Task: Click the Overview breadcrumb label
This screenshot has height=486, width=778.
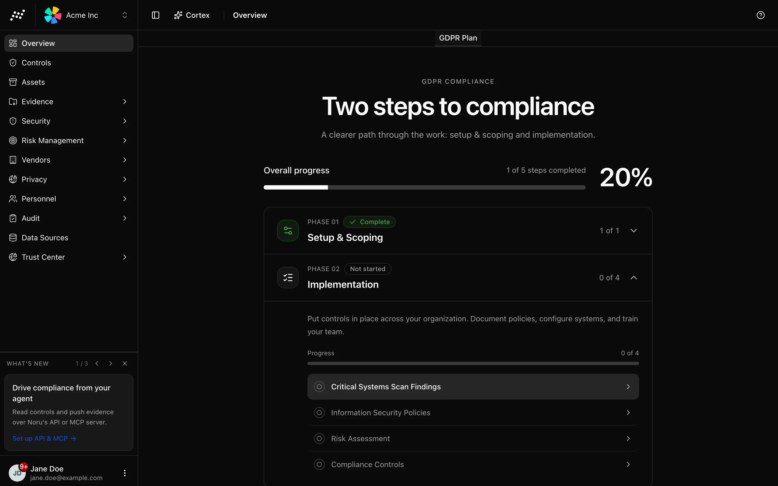Action: 250,15
